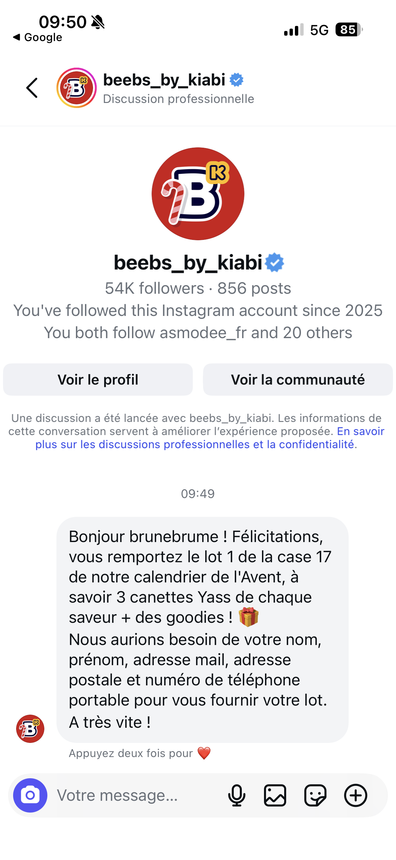Tap the red heart reaction hint
The image size is (396, 860).
pos(204,753)
